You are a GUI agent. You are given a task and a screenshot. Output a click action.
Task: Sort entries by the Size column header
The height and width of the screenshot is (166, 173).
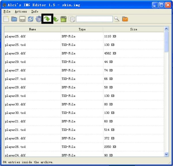coord(133,29)
